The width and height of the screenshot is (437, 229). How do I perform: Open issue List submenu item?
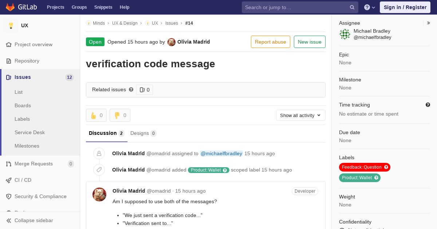click(x=19, y=92)
